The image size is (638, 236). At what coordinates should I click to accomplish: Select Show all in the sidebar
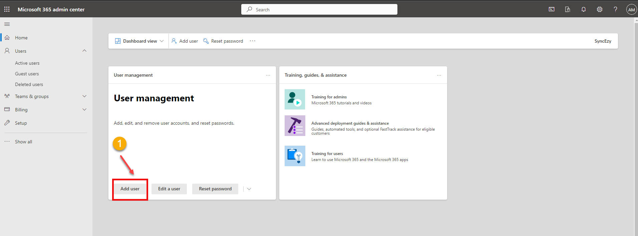click(24, 142)
